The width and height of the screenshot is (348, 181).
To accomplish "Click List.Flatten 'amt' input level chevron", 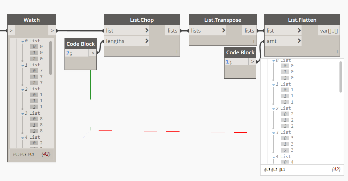I will 299,41.
